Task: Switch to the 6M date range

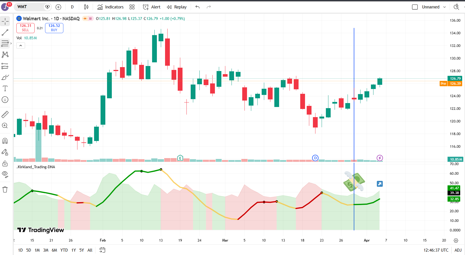Action: coord(54,250)
